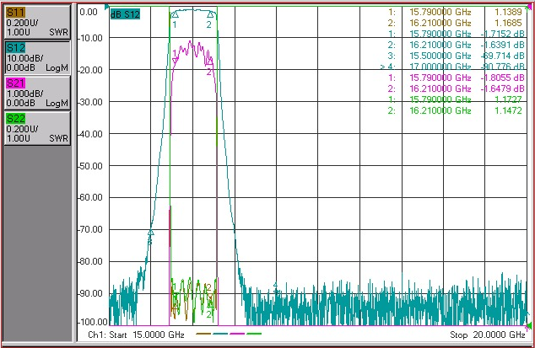This screenshot has width=535, height=348.
Task: Click marker 4 near the -90 dB noise floor
Action: point(276,288)
